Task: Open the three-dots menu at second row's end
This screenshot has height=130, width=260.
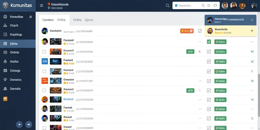Action: (252, 42)
